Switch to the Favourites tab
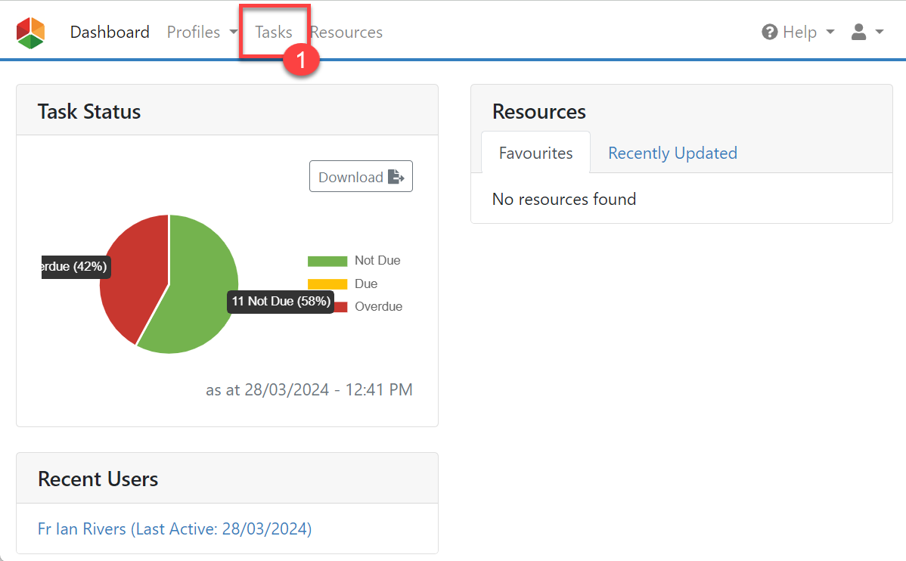906x561 pixels. tap(535, 153)
